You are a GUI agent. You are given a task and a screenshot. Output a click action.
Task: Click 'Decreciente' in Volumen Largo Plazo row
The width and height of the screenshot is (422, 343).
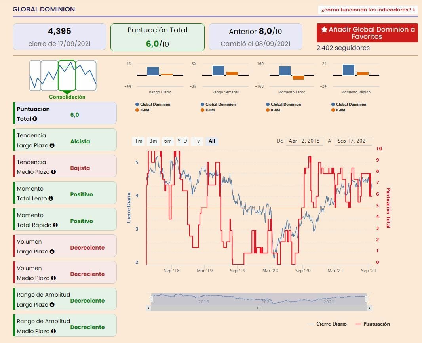point(87,248)
